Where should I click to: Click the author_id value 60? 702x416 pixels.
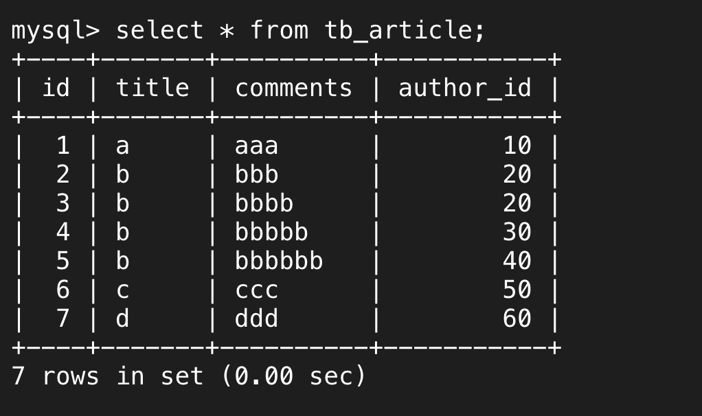tap(517, 319)
